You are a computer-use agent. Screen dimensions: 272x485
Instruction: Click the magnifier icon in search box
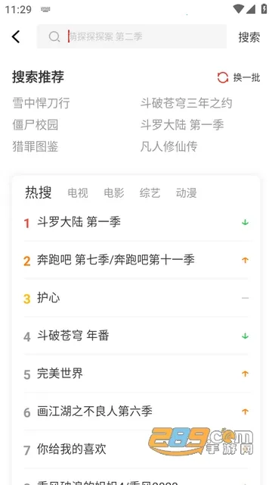(54, 36)
